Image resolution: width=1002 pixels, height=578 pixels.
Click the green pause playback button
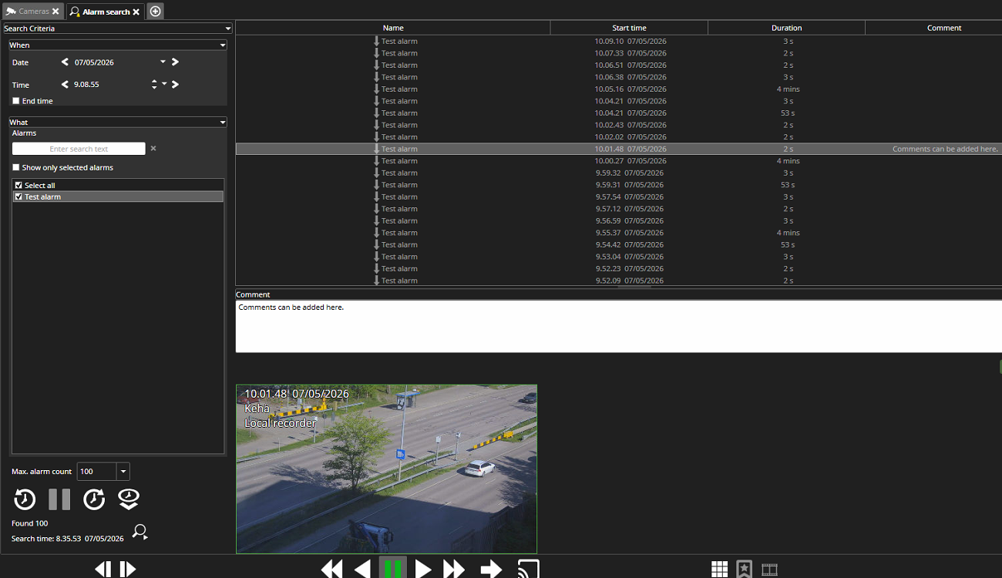393,569
